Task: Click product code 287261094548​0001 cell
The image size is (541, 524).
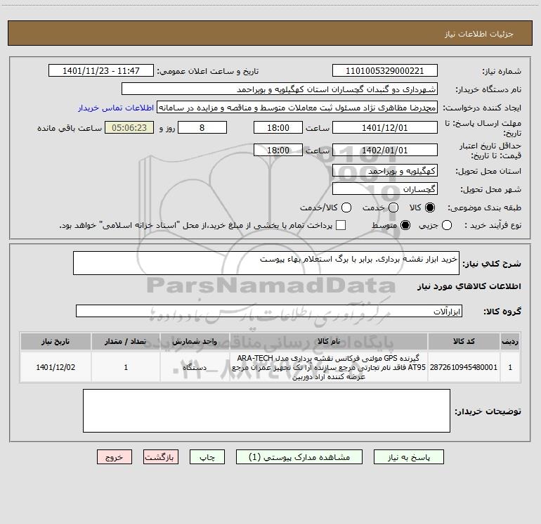Action: [464, 367]
